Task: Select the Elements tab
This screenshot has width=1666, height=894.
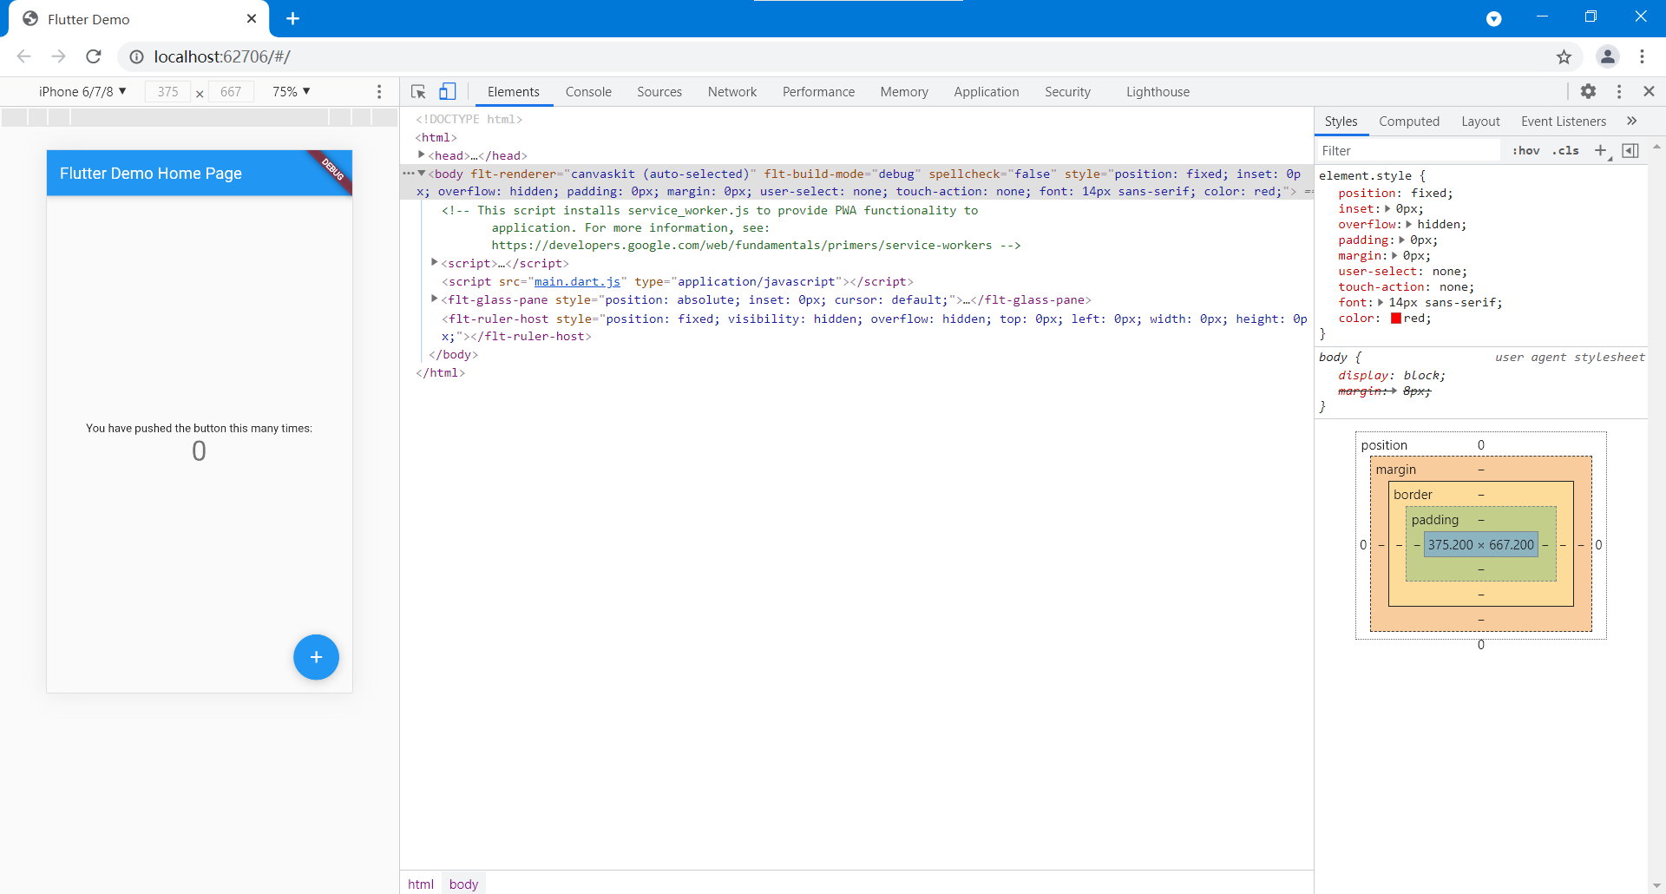Action: point(513,91)
